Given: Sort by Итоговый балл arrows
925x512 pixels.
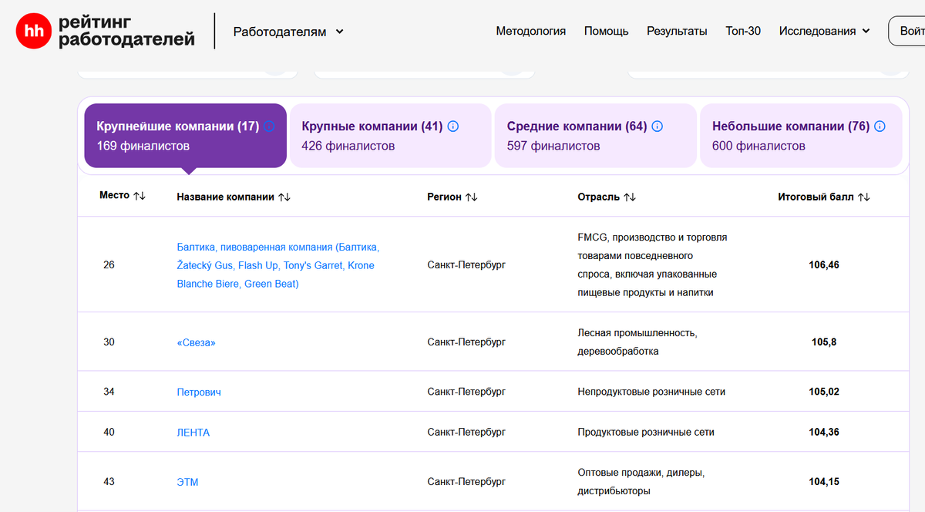Looking at the screenshot, I should 863,197.
